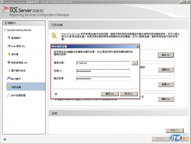Select the SQLINLB1\MSSQLSERVER server icon
The image size is (191, 144).
[x=5, y=30]
